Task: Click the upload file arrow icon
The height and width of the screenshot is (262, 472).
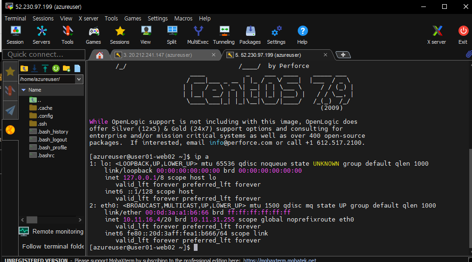Action: [45, 68]
